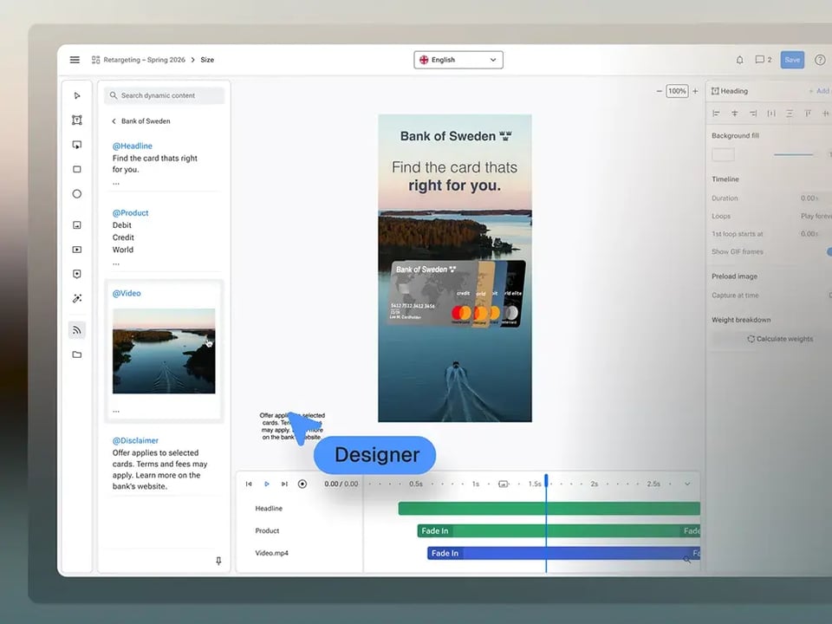Screen dimensions: 832x624
Task: Collapse the timeline using chevron
Action: point(687,484)
